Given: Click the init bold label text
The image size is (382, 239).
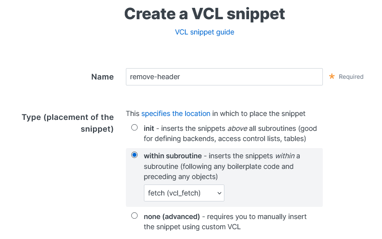Looking at the screenshot, I should pyautogui.click(x=148, y=128).
